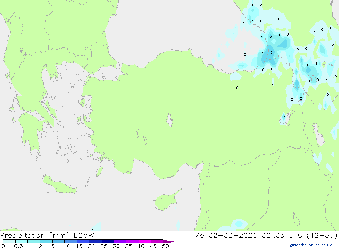
Task: Pick the 0.5–1 mm legend swatch
Action: click(22, 241)
